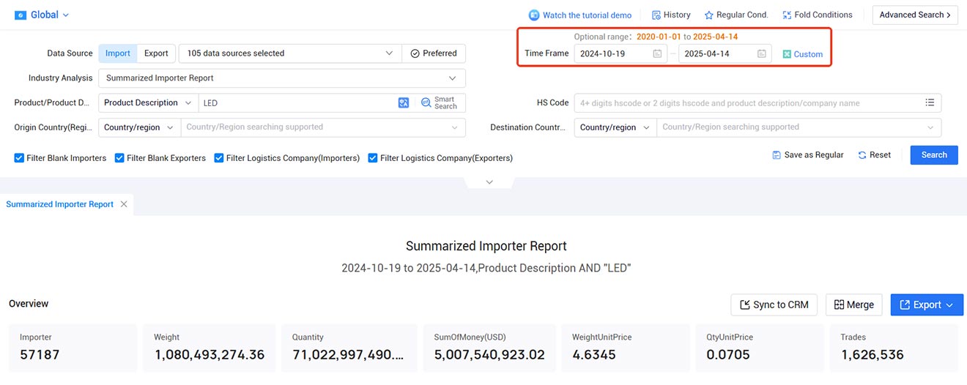
Task: Click the translate icon in product field
Action: pyautogui.click(x=404, y=103)
